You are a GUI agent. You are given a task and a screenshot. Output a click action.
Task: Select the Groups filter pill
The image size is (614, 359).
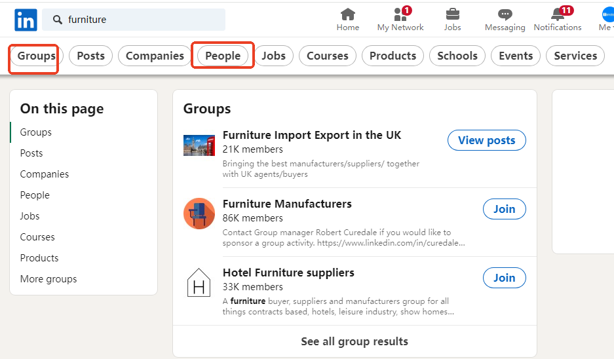(36, 56)
